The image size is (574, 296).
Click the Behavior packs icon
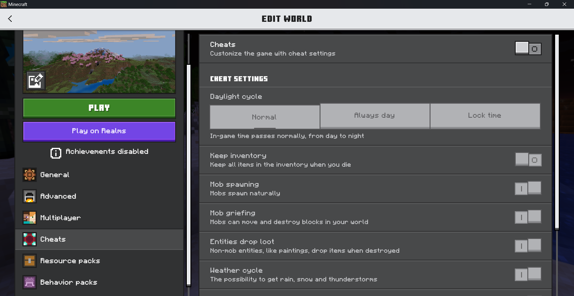[30, 282]
